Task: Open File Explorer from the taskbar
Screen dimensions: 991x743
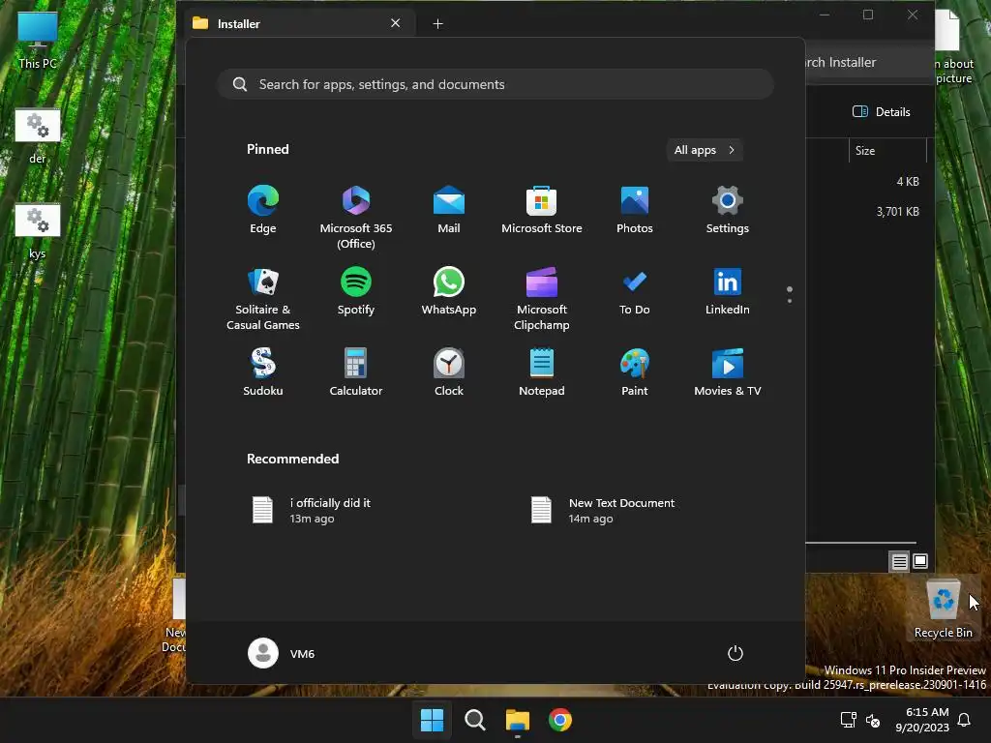Action: coord(518,720)
